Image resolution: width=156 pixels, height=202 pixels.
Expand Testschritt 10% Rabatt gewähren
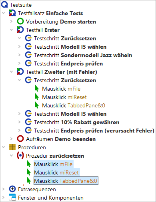click(x=19, y=122)
